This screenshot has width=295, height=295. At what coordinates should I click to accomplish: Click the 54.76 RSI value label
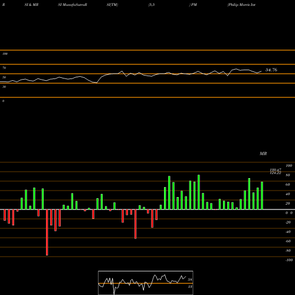271,70
